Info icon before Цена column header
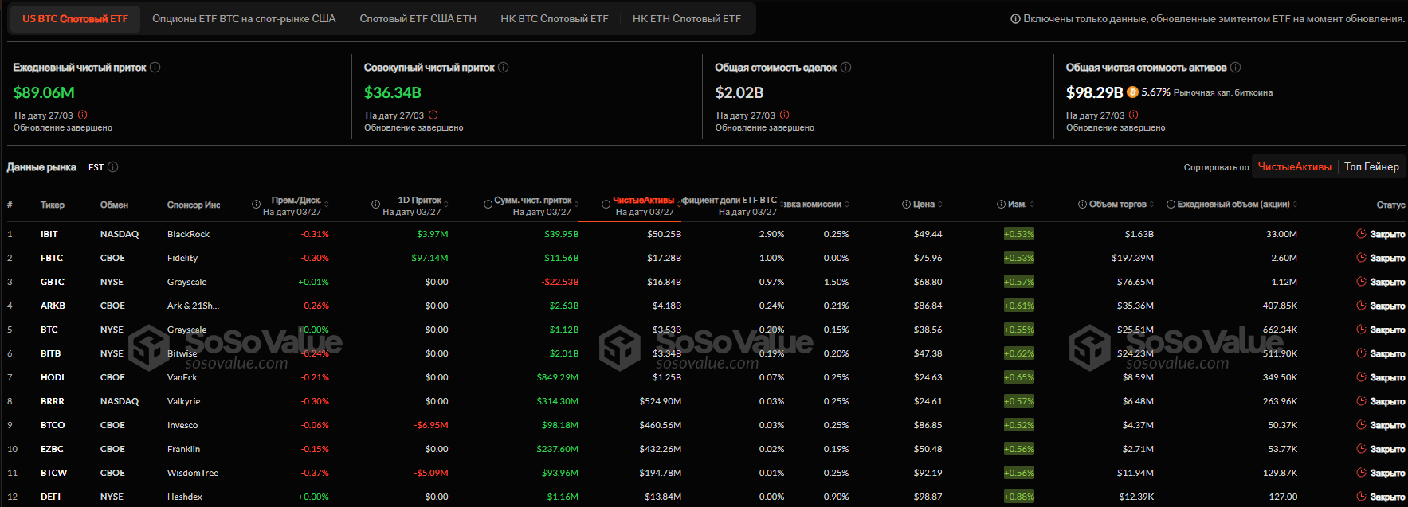Viewport: 1408px width, 507px height. (906, 205)
